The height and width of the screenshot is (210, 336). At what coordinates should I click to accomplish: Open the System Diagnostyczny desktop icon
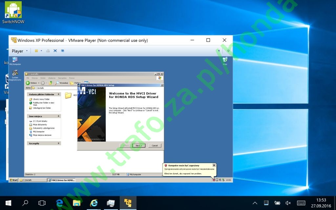(x=15, y=75)
